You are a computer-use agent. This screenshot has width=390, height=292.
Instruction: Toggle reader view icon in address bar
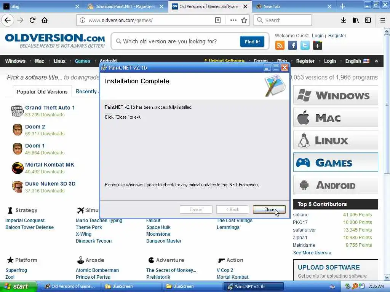pyautogui.click(x=217, y=20)
